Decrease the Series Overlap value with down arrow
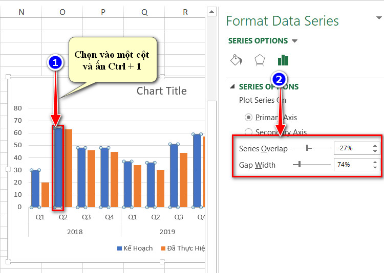 pyautogui.click(x=375, y=151)
